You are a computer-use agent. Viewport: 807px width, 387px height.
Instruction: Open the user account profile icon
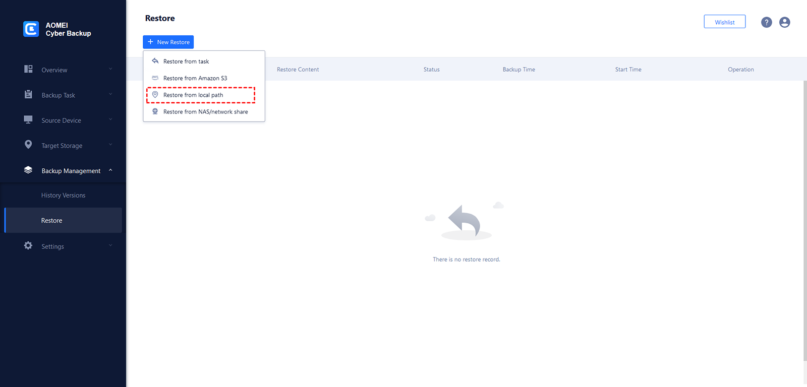pyautogui.click(x=785, y=22)
